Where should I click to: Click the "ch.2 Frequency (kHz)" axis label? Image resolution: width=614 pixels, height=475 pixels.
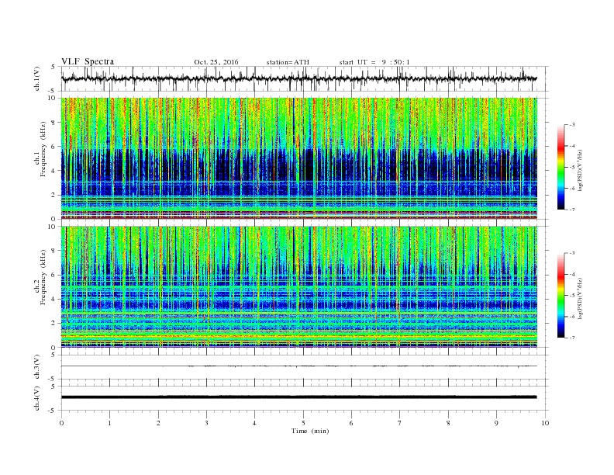(40, 276)
